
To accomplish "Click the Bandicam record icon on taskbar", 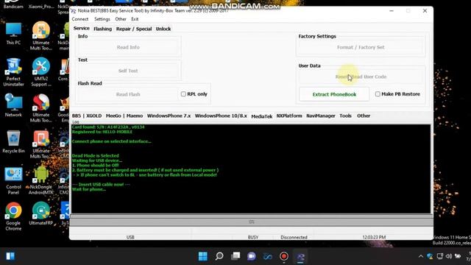I will click(284, 256).
